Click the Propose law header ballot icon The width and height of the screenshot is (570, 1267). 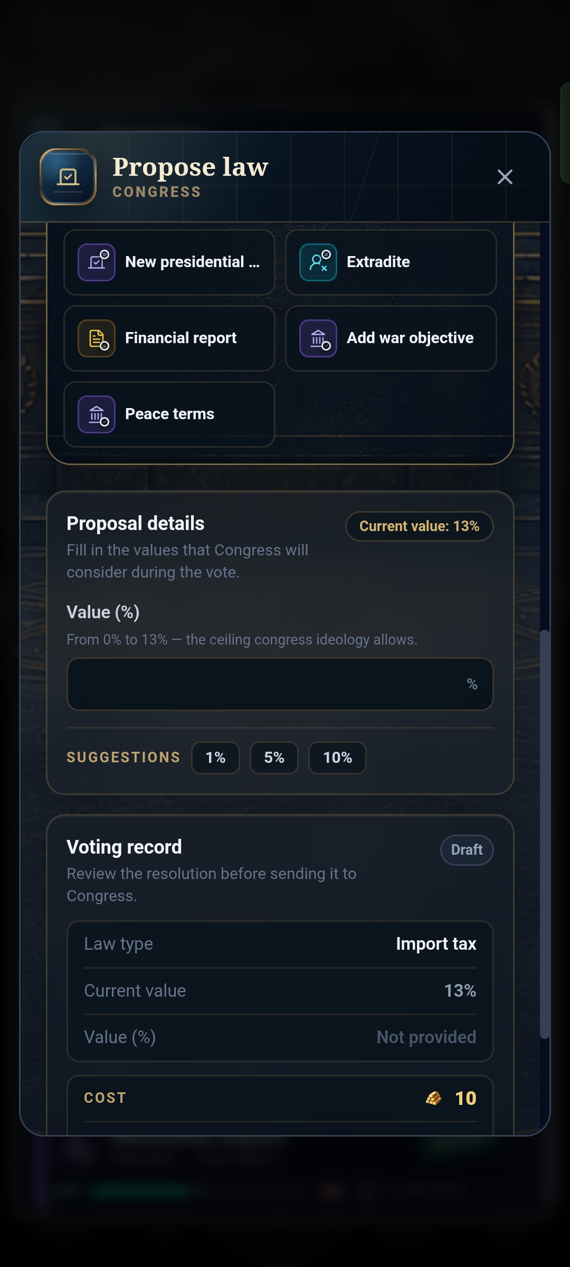point(68,177)
